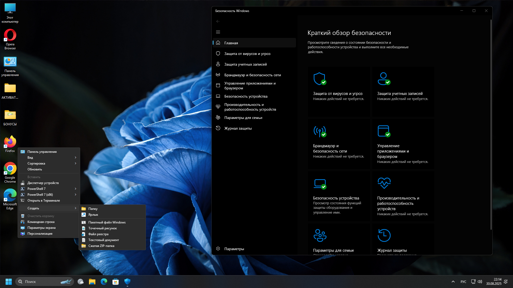Open Параметры для семьи sidebar item
Viewport: 513px width, 288px height.
point(254,118)
